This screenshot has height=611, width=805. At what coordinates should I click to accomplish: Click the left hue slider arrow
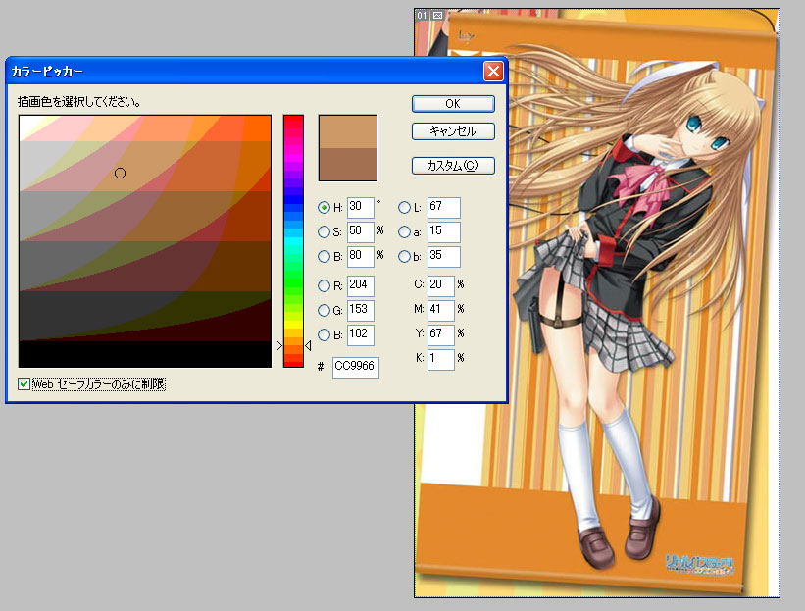pos(279,346)
